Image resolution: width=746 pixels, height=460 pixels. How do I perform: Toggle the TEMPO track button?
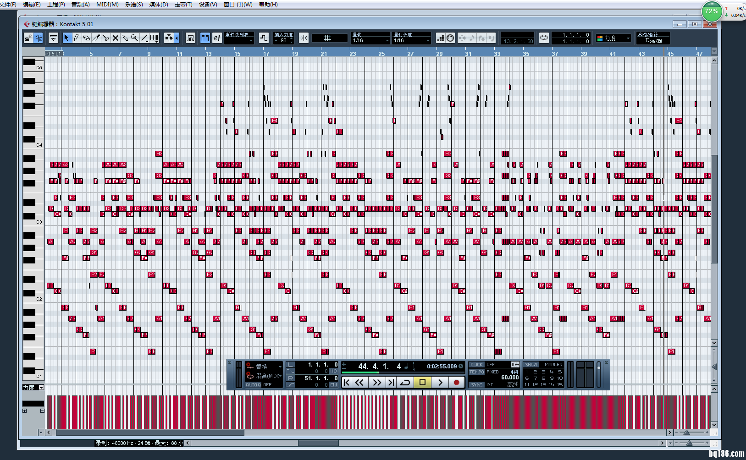tap(476, 372)
